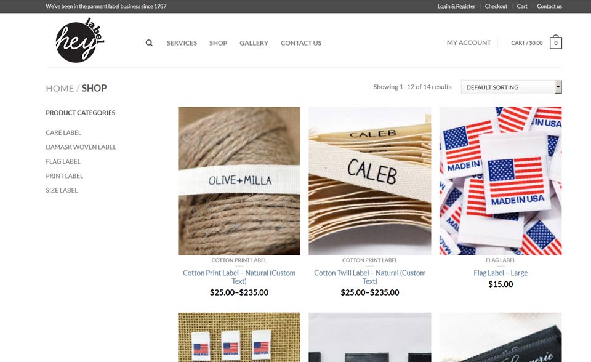
Task: Open My Account
Action: pyautogui.click(x=468, y=42)
